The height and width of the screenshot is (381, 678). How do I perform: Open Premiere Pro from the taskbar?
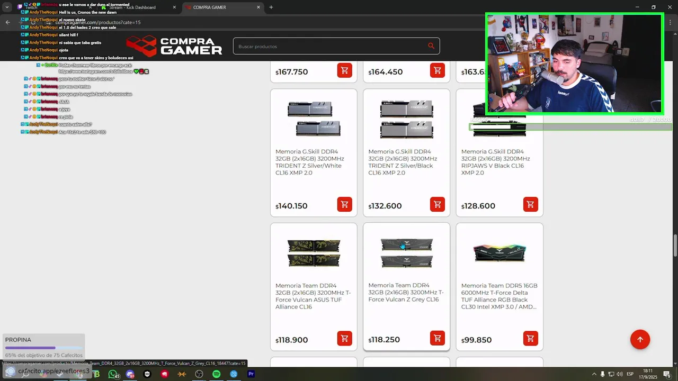251,374
